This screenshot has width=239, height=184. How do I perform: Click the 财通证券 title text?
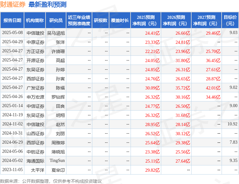point(13,4)
